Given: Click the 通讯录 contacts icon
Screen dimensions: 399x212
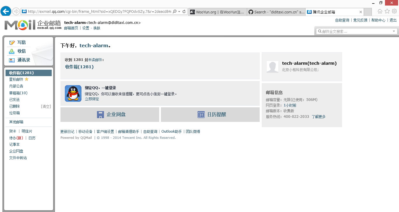Looking at the screenshot, I should click(x=12, y=60).
